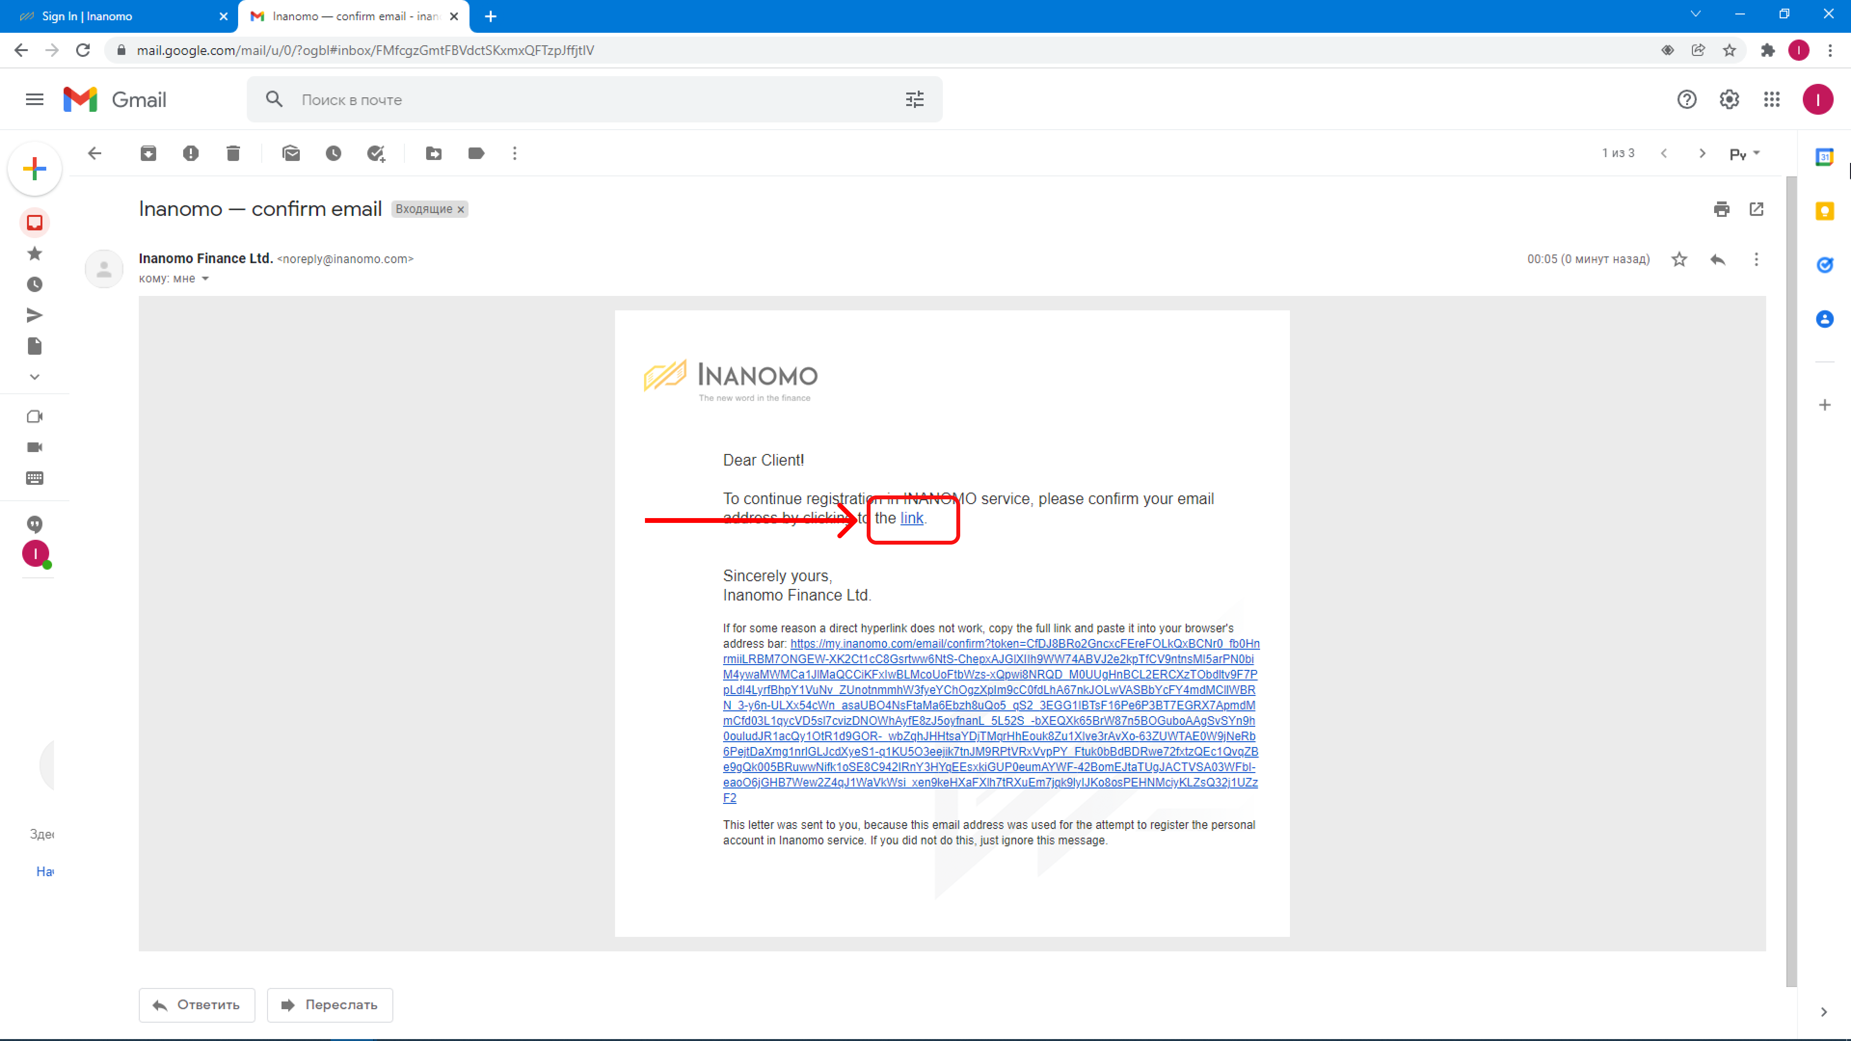Open Snoozed folder in sidebar
The image size is (1851, 1041).
pyautogui.click(x=35, y=284)
